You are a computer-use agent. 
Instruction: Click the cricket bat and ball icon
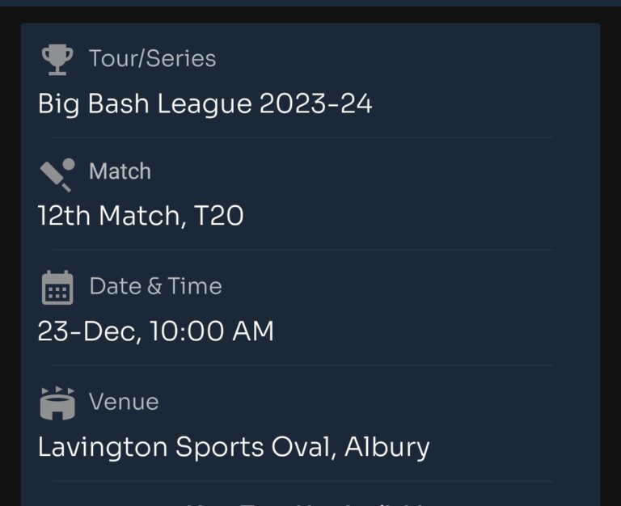57,175
